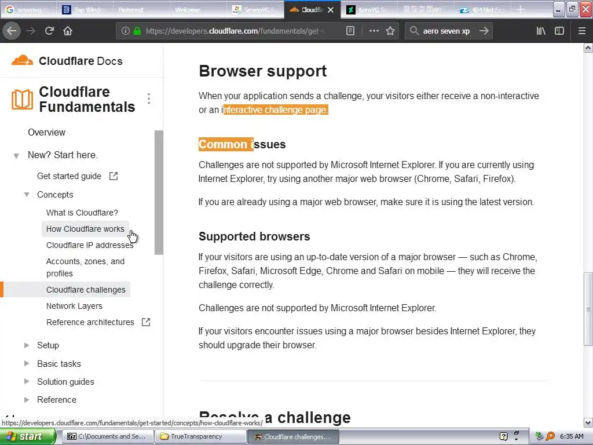The image size is (593, 445).
Task: Click the Supported browsers heading
Action: (254, 236)
